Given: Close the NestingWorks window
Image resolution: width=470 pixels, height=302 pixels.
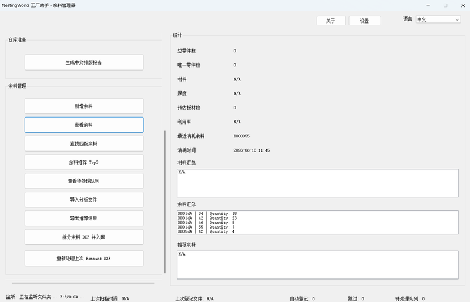Looking at the screenshot, I should 463,5.
